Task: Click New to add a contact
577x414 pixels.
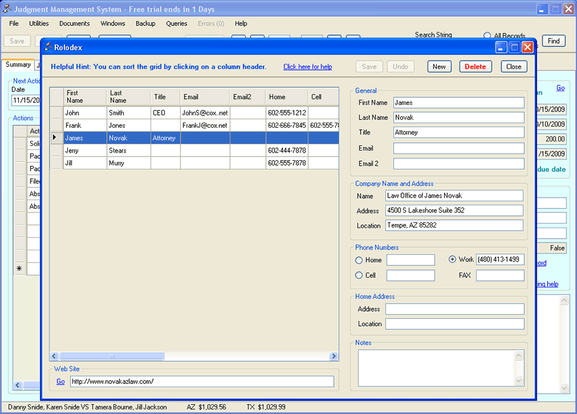Action: pos(439,67)
